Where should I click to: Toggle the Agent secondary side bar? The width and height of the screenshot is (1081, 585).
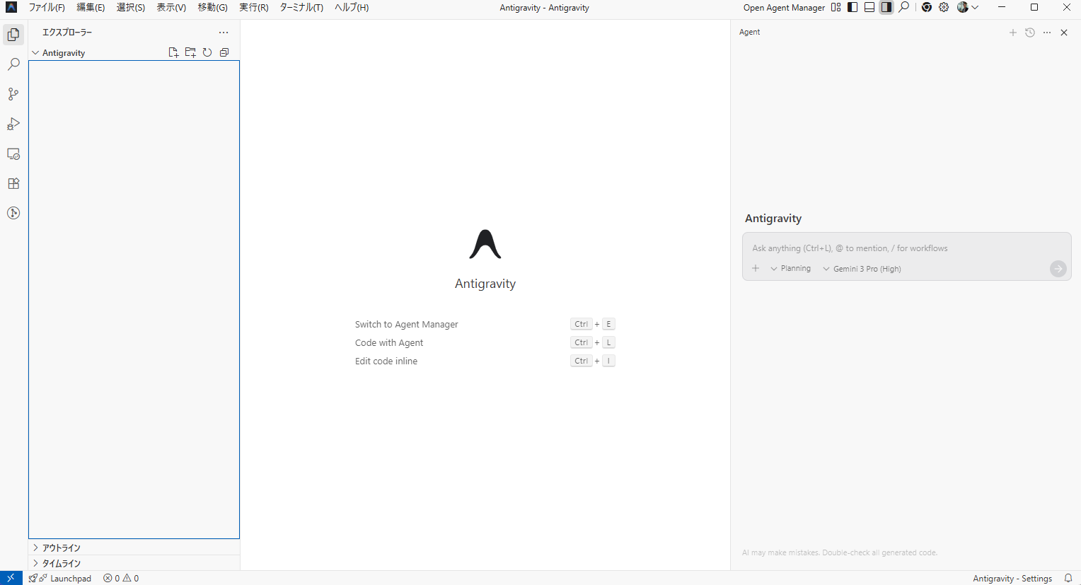point(886,7)
